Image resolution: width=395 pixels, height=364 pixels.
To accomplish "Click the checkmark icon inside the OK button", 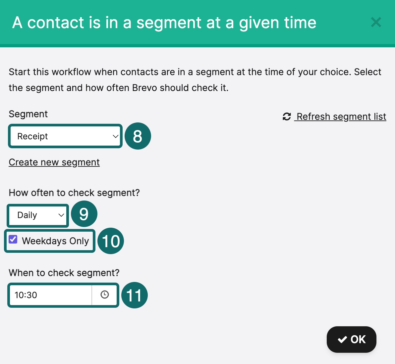I will tap(342, 339).
